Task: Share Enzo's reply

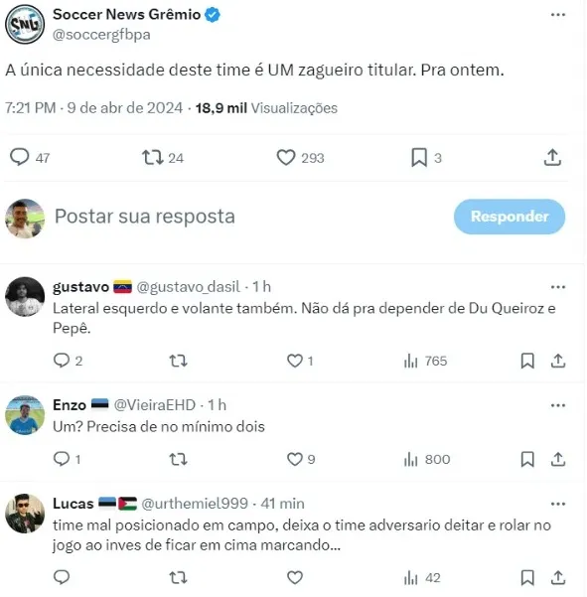Action: (557, 459)
